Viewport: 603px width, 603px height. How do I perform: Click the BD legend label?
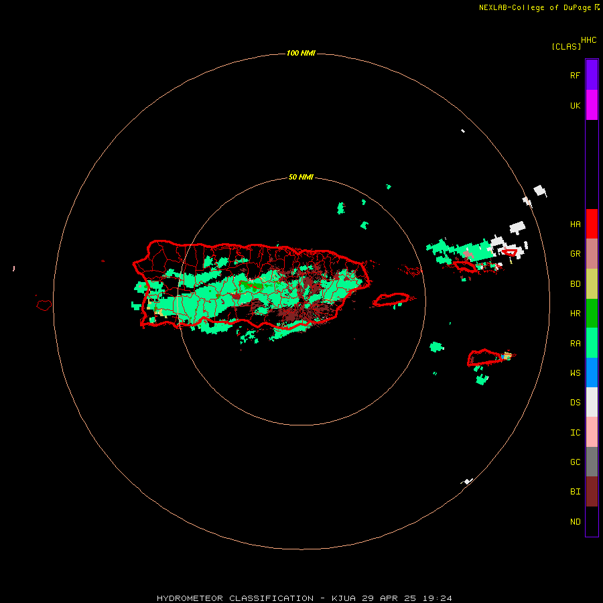pos(575,284)
